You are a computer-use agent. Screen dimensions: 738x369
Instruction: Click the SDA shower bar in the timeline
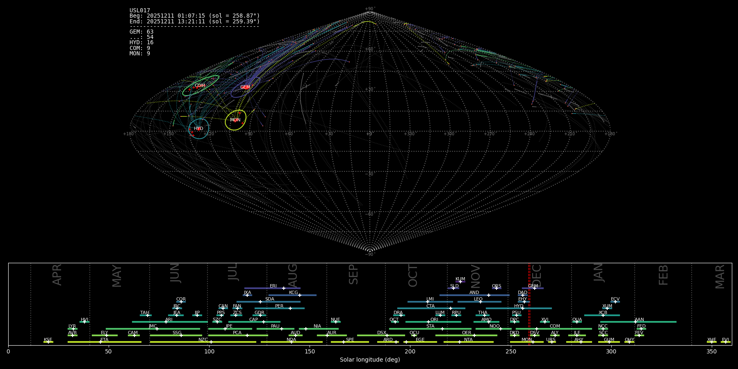(269, 302)
